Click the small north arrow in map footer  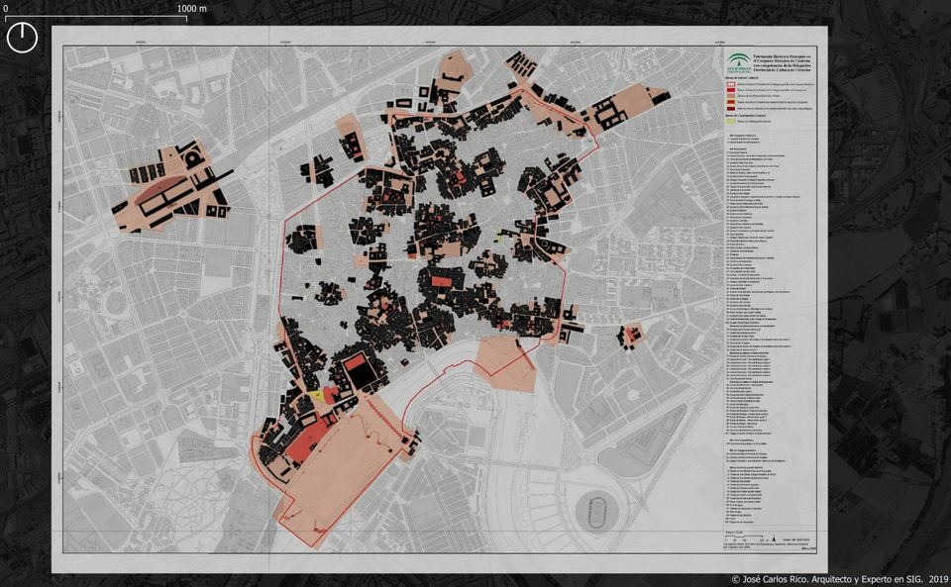pos(772,539)
